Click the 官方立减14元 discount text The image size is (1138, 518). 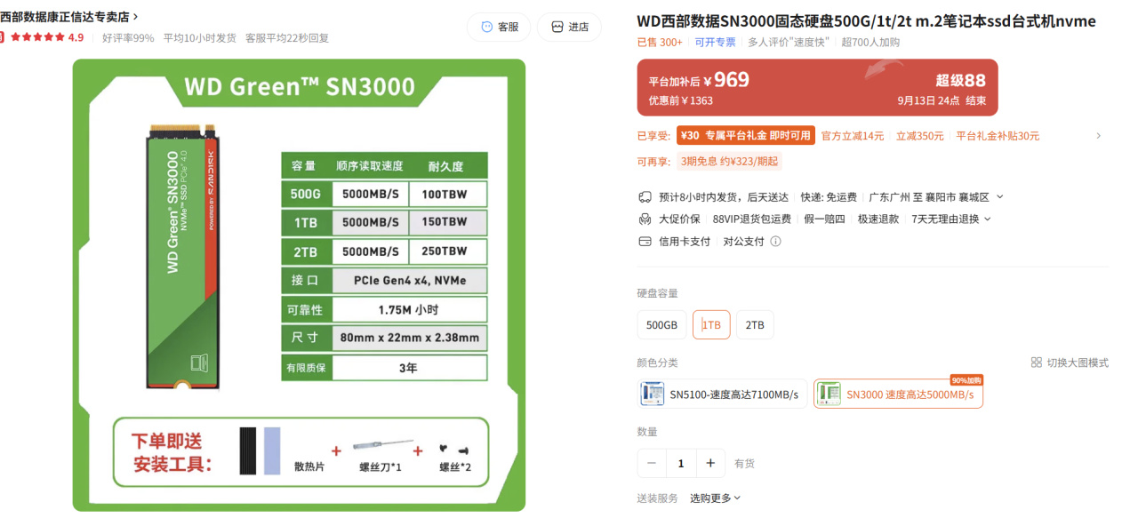853,136
